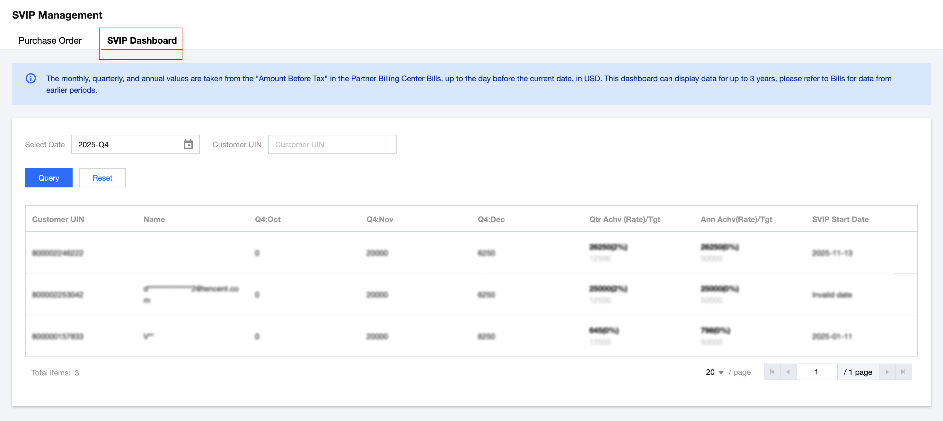Switch to Purchase Order tab
The image size is (943, 421).
[x=50, y=41]
